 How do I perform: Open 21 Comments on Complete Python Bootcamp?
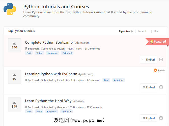coord(92,49)
